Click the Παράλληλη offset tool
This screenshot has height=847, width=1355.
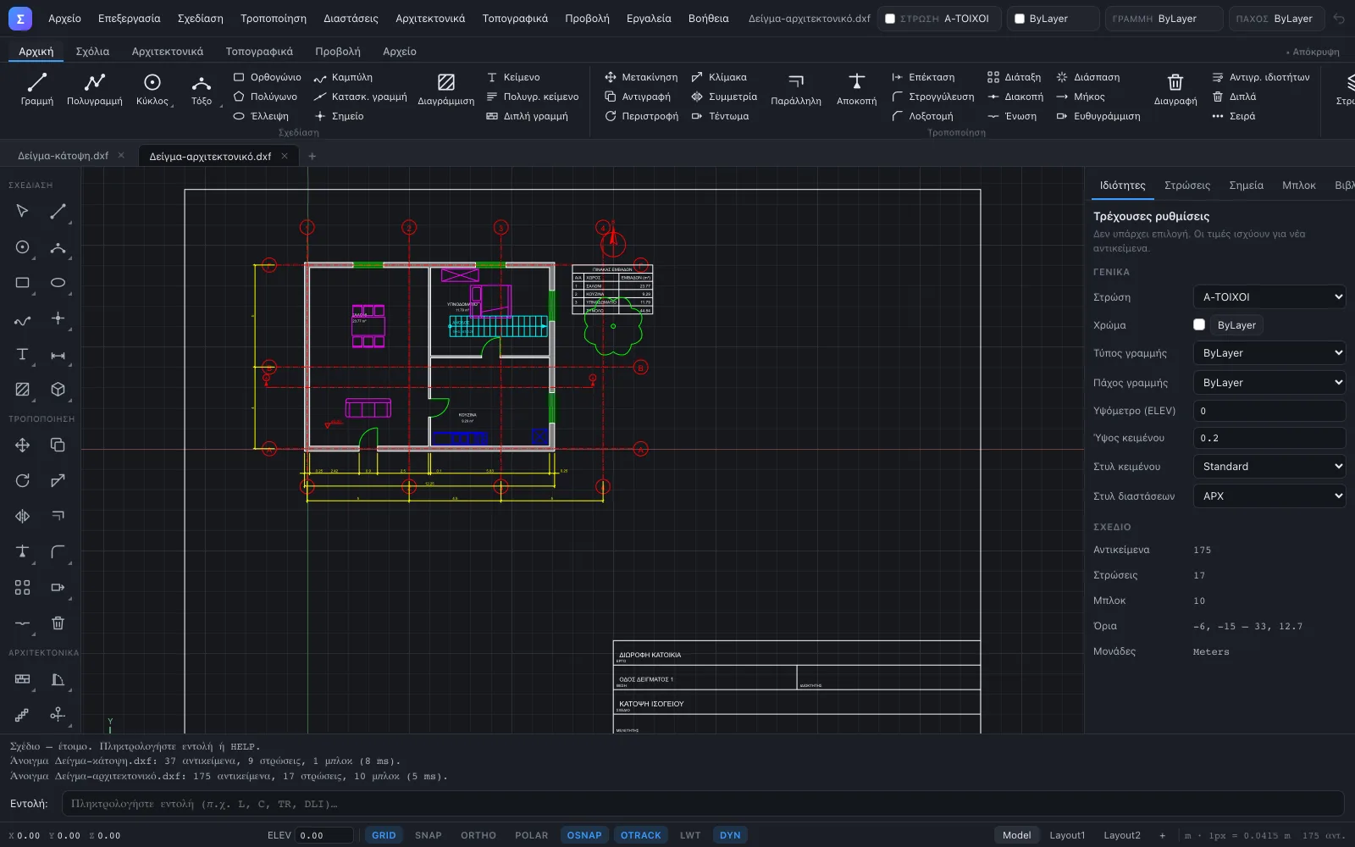pyautogui.click(x=796, y=89)
